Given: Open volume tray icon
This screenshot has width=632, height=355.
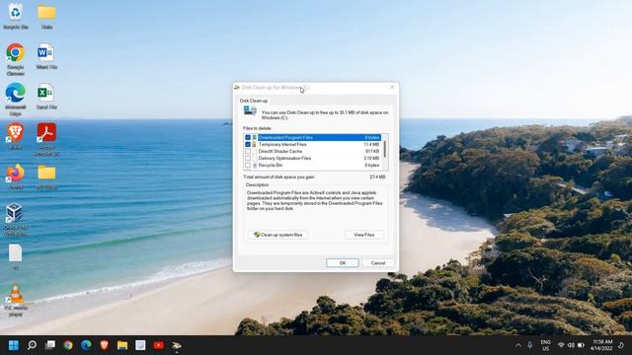Looking at the screenshot, I should 571,345.
